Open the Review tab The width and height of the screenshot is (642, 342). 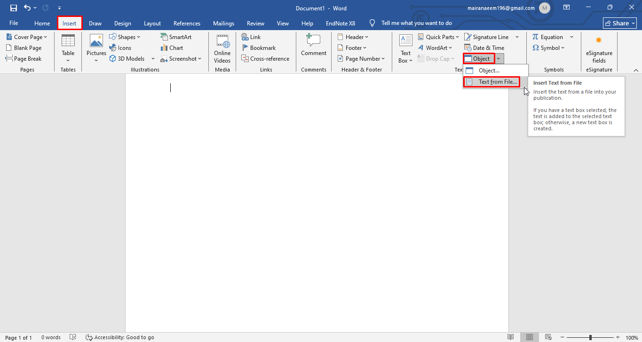point(256,24)
